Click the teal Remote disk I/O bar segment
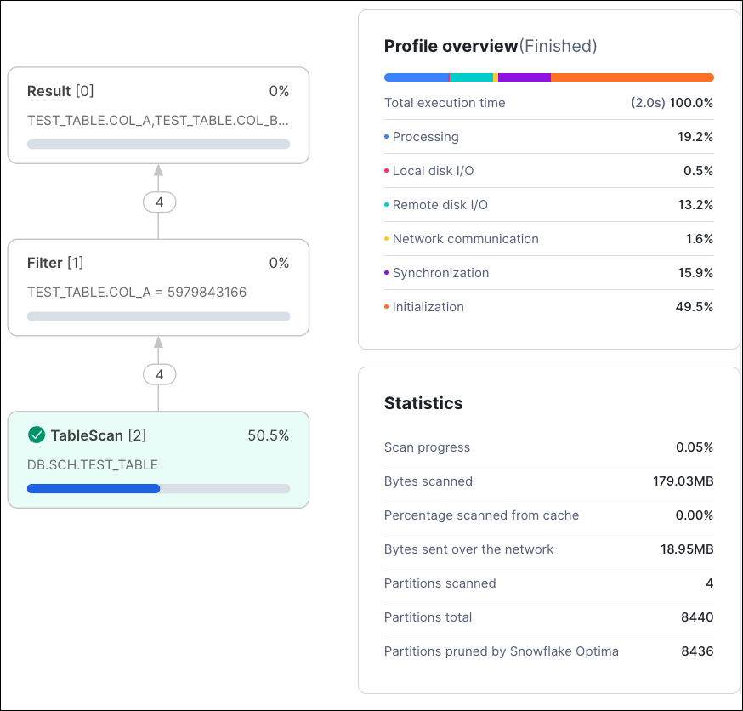The height and width of the screenshot is (711, 743). (x=471, y=77)
